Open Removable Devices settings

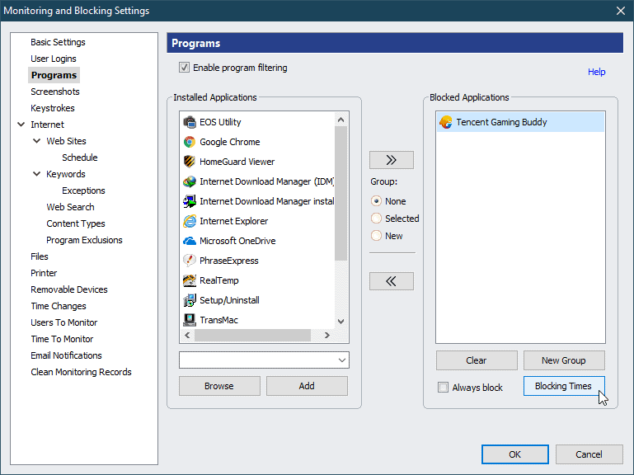(x=69, y=289)
